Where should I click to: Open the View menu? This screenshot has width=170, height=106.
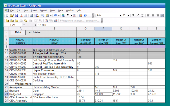(x=26, y=10)
